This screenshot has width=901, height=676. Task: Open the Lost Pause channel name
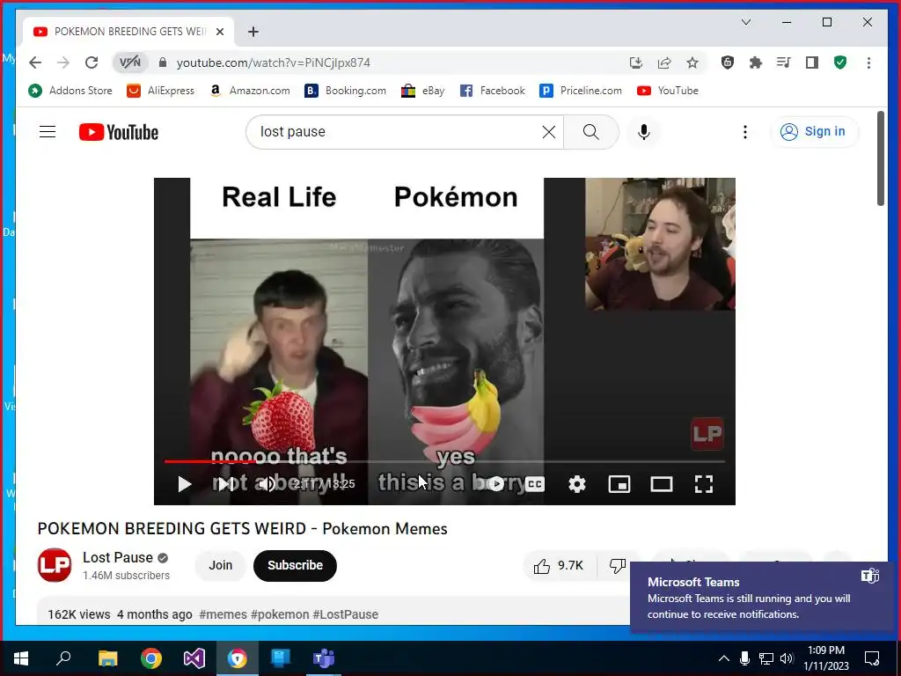tap(118, 557)
